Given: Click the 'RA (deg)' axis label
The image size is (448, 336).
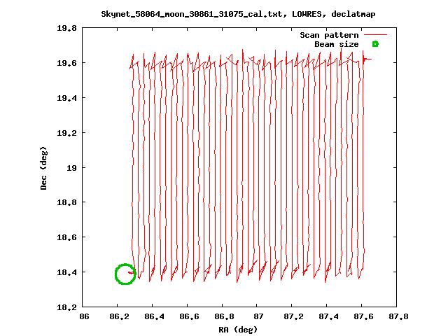Looking at the screenshot, I should (238, 330).
